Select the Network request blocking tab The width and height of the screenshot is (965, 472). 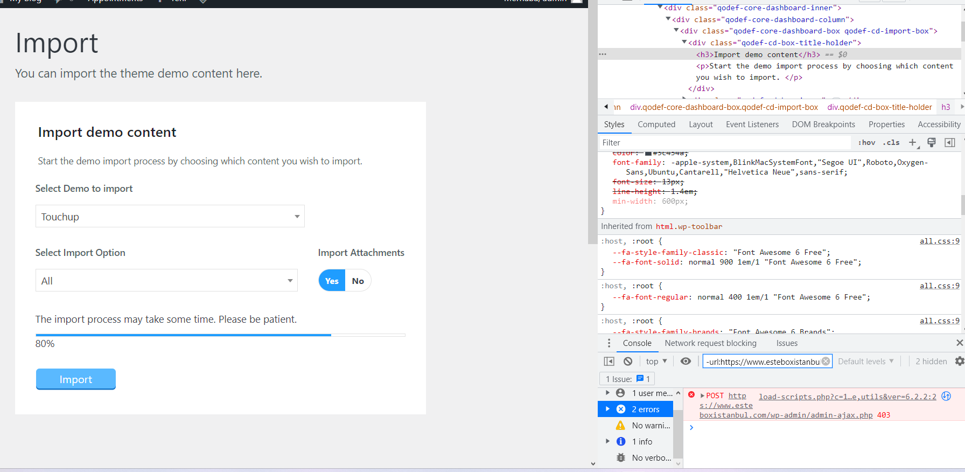coord(711,343)
